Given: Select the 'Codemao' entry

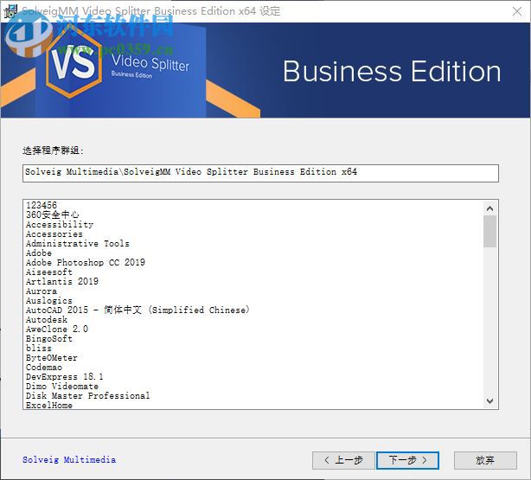Looking at the screenshot, I should (x=44, y=367).
